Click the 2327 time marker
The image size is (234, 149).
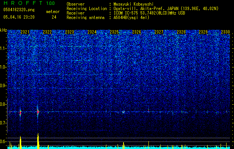click(159, 32)
